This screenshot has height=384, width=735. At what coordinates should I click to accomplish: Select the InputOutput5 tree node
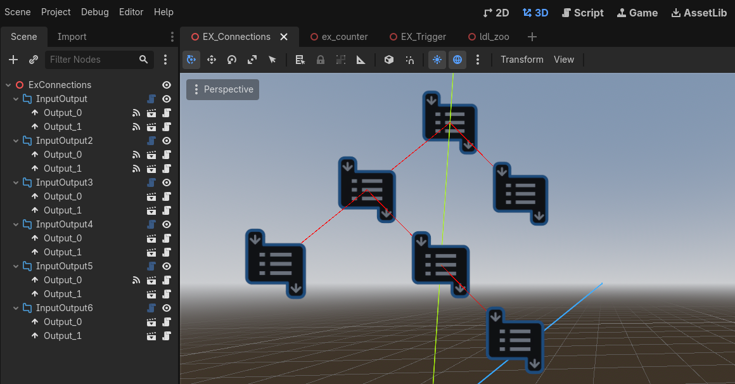click(x=64, y=266)
